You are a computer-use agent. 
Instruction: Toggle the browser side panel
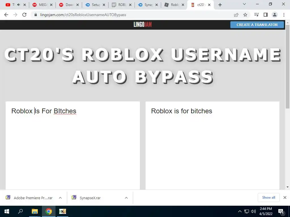coord(266,15)
